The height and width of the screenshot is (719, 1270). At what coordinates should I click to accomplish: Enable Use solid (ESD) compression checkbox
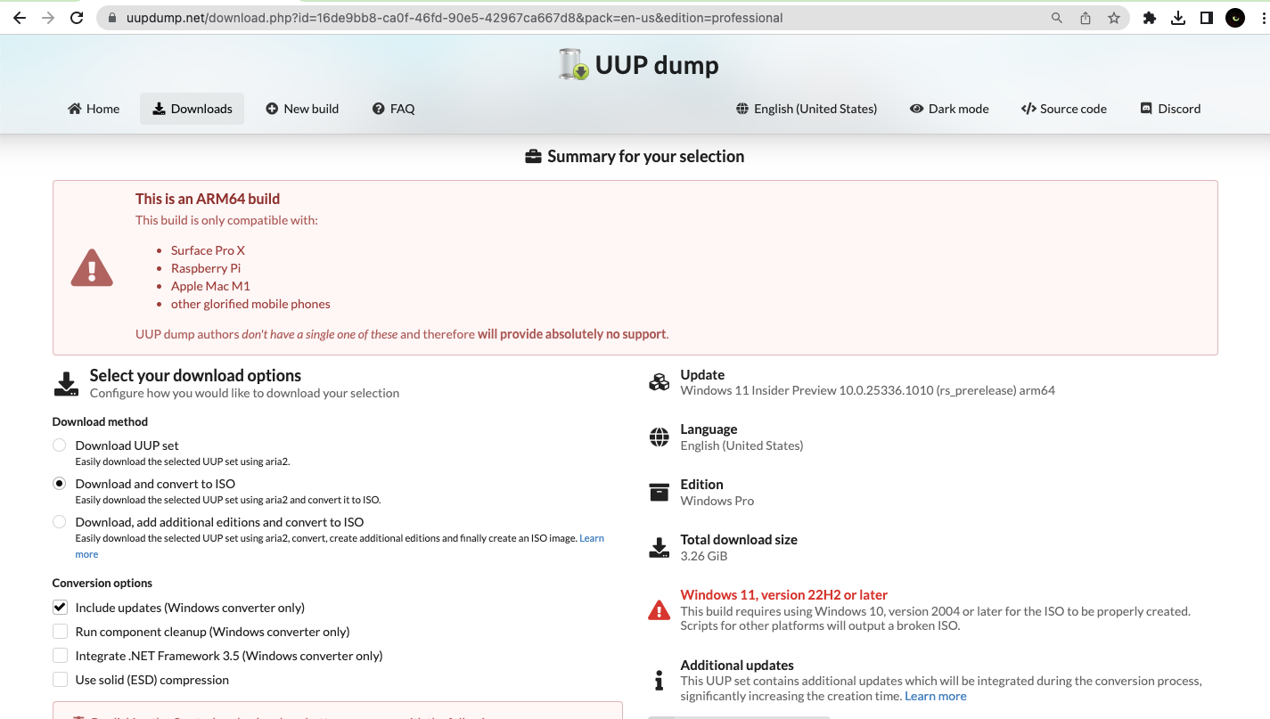click(60, 680)
